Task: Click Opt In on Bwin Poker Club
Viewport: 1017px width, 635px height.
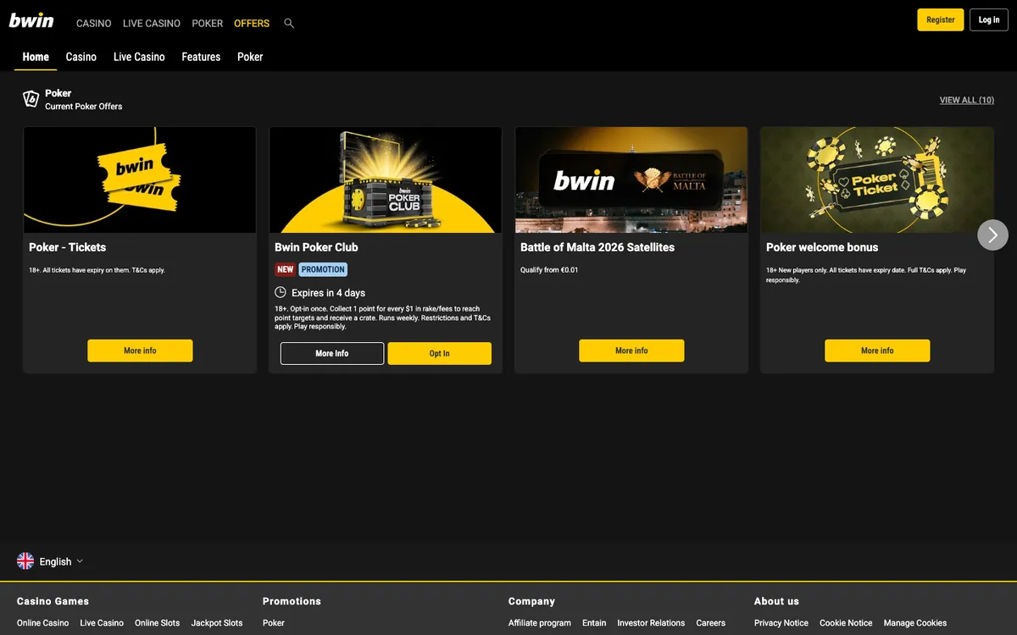Action: click(440, 354)
